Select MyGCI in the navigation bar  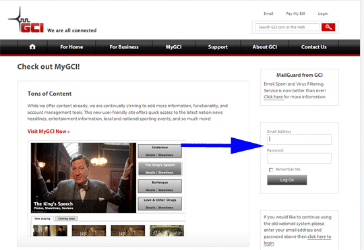click(x=173, y=47)
